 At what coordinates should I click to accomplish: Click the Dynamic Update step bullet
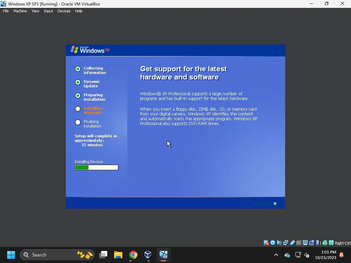78,82
